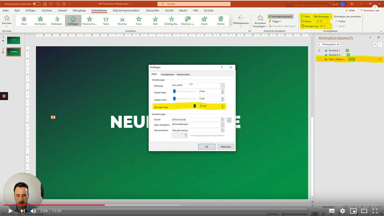Image resolution: width=384 pixels, height=216 pixels.
Task: Switch to the Bildschirmpräsentation ribbon tab
Action: pyautogui.click(x=126, y=10)
